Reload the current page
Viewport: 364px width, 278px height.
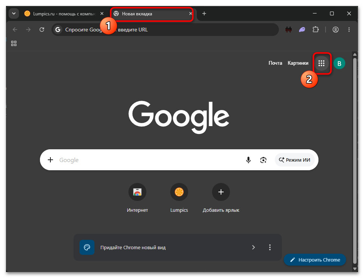click(42, 30)
